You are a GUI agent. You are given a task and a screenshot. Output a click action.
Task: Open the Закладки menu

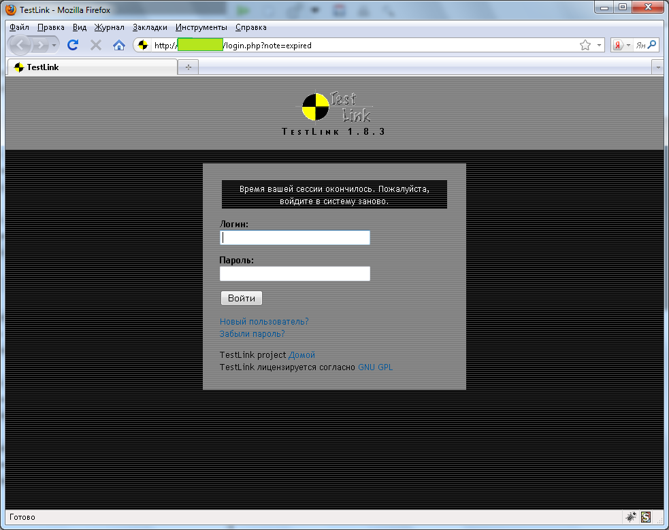[150, 27]
